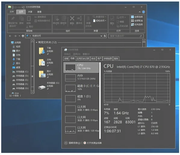Select the Ethernet item receiving 120 Kbps

tap(81, 130)
